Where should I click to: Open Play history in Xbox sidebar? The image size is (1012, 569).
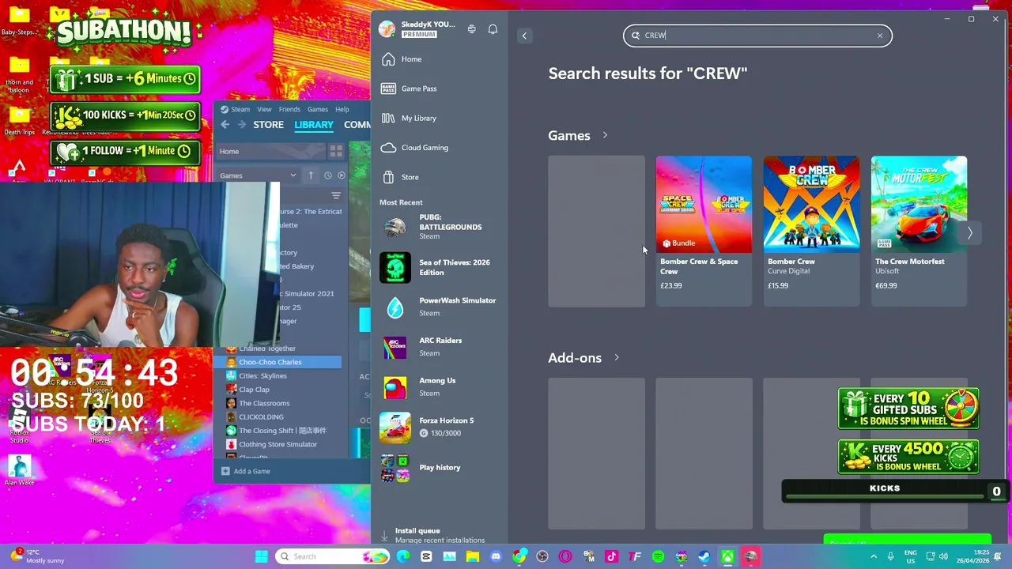click(x=440, y=467)
